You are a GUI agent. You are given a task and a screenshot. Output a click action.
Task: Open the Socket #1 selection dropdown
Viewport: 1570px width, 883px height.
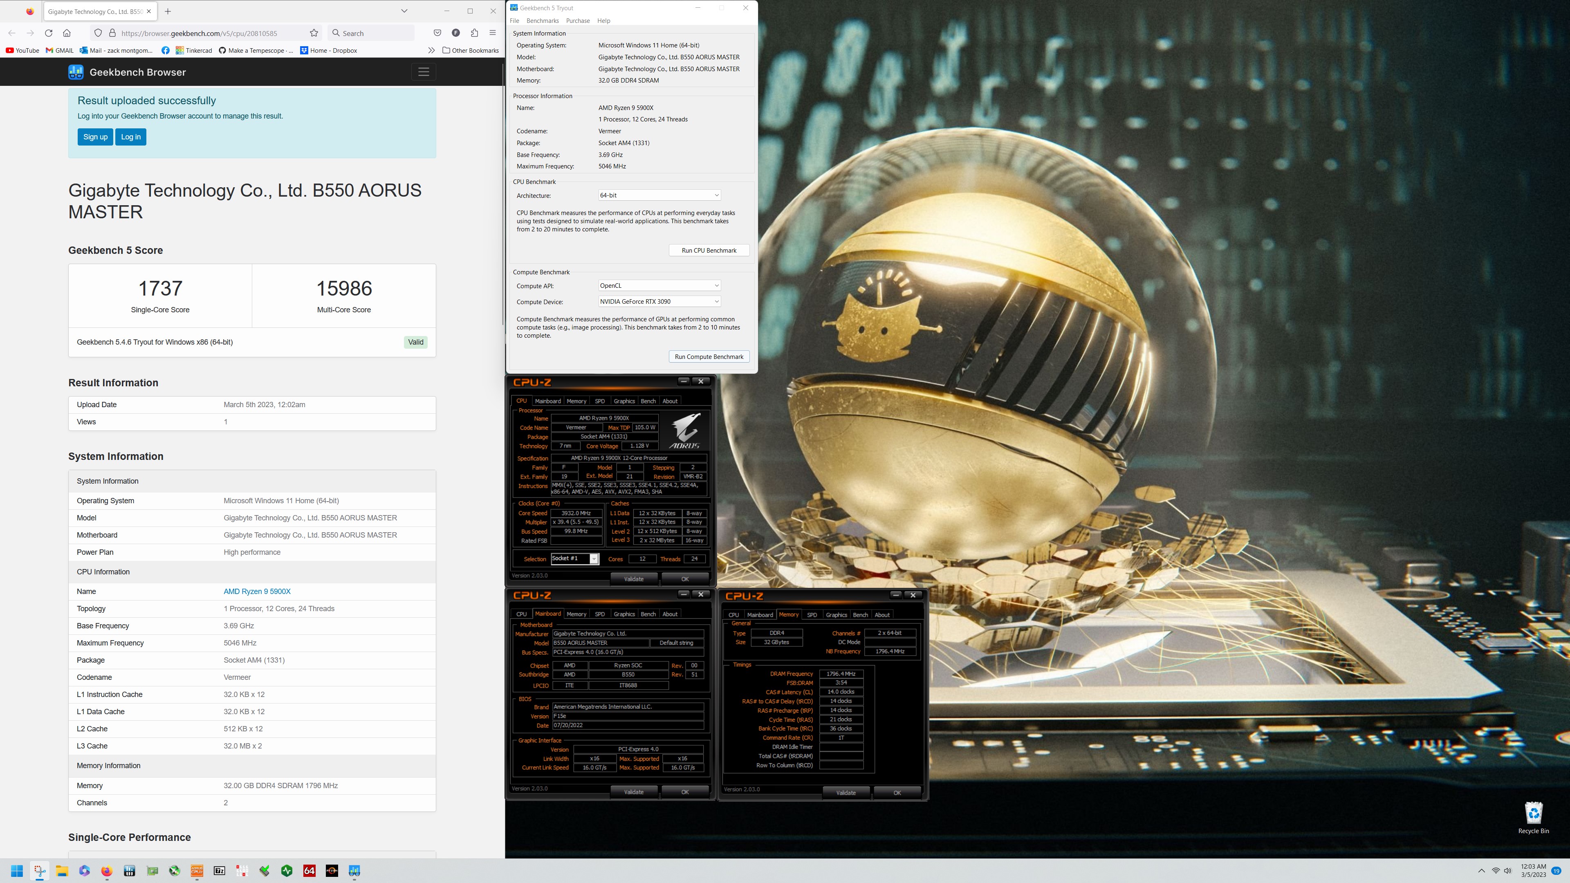(575, 558)
